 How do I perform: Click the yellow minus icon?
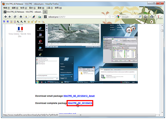pos(39,22)
